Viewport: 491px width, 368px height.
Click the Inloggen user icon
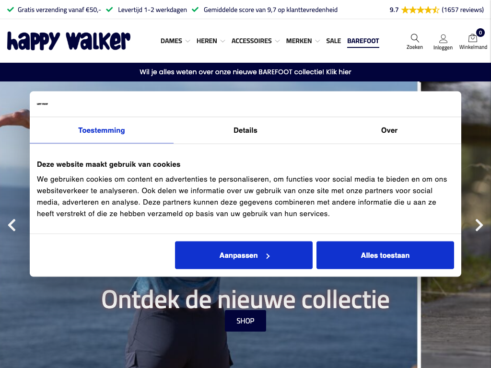[443, 38]
